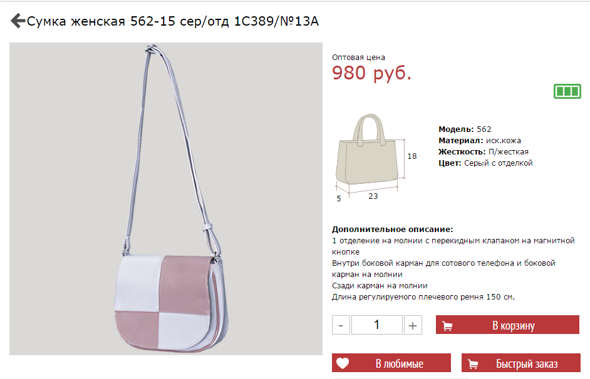590x379 pixels.
Task: Open the large handbag product photo
Action: pyautogui.click(x=166, y=199)
